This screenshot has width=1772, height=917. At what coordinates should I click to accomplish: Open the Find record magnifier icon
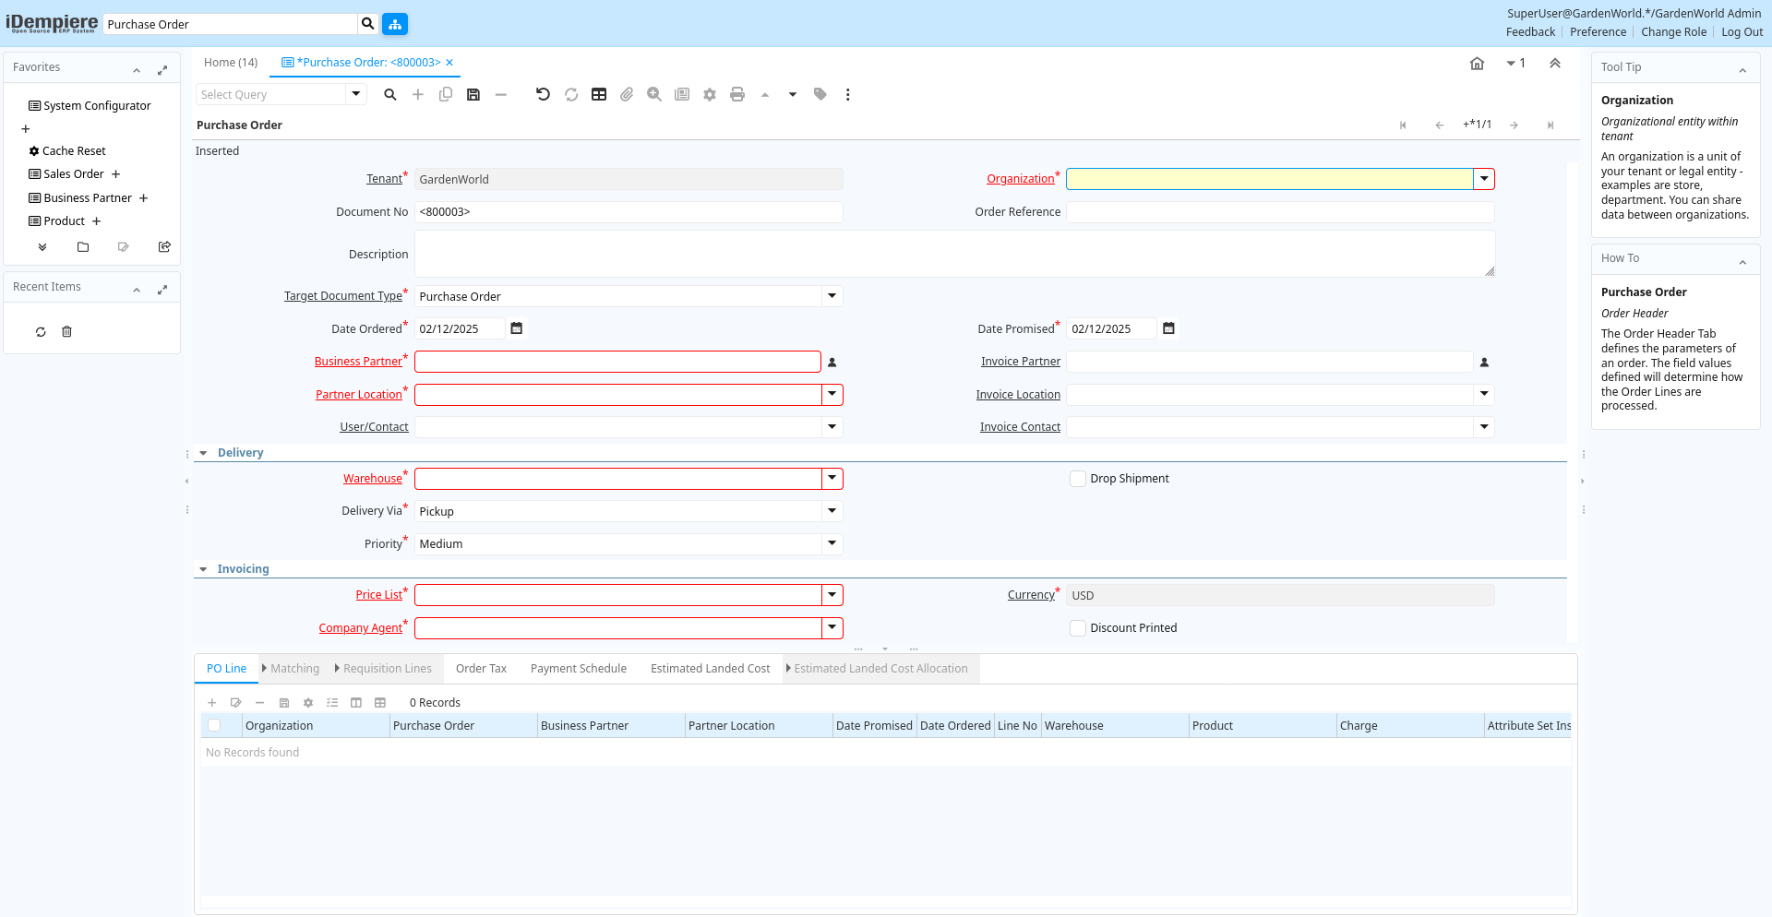tap(390, 94)
